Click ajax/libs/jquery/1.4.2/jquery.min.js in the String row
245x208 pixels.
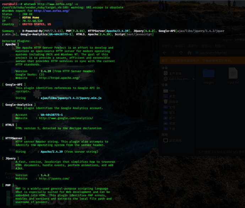pyautogui.click(x=71, y=98)
